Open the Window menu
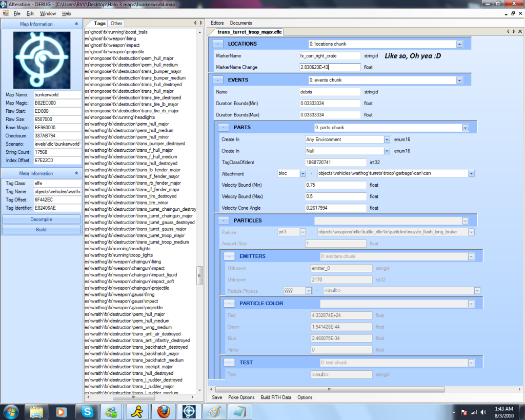Image resolution: width=525 pixels, height=420 pixels. (x=48, y=13)
